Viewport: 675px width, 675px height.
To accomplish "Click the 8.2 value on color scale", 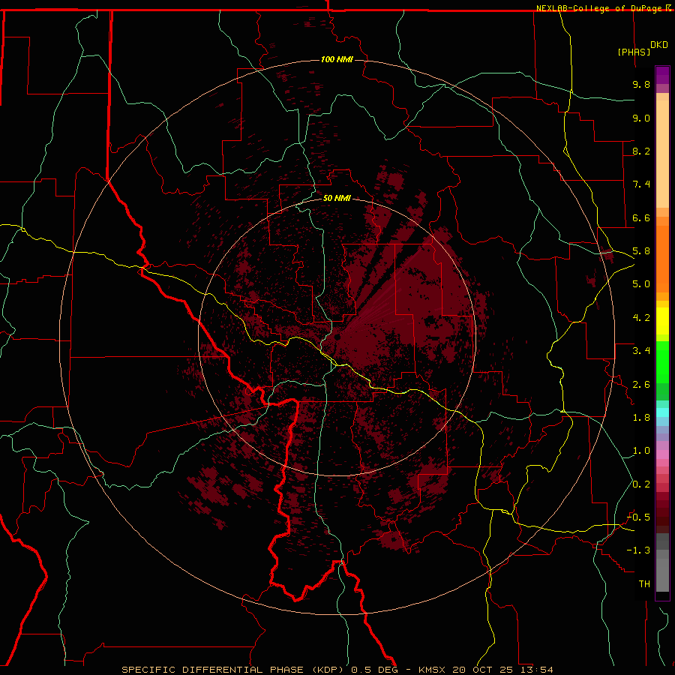I will point(641,151).
